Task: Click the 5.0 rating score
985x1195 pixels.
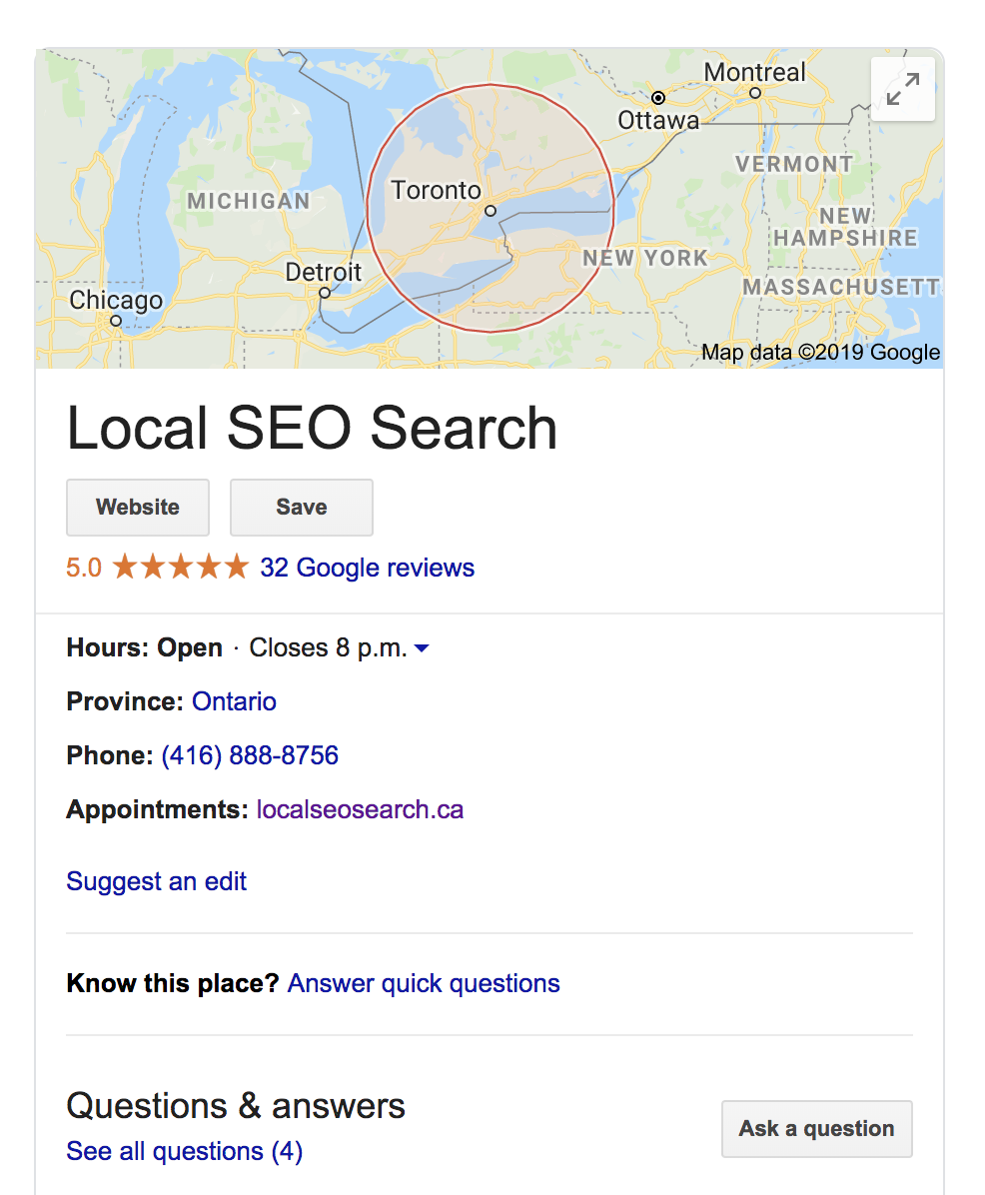Action: [84, 568]
